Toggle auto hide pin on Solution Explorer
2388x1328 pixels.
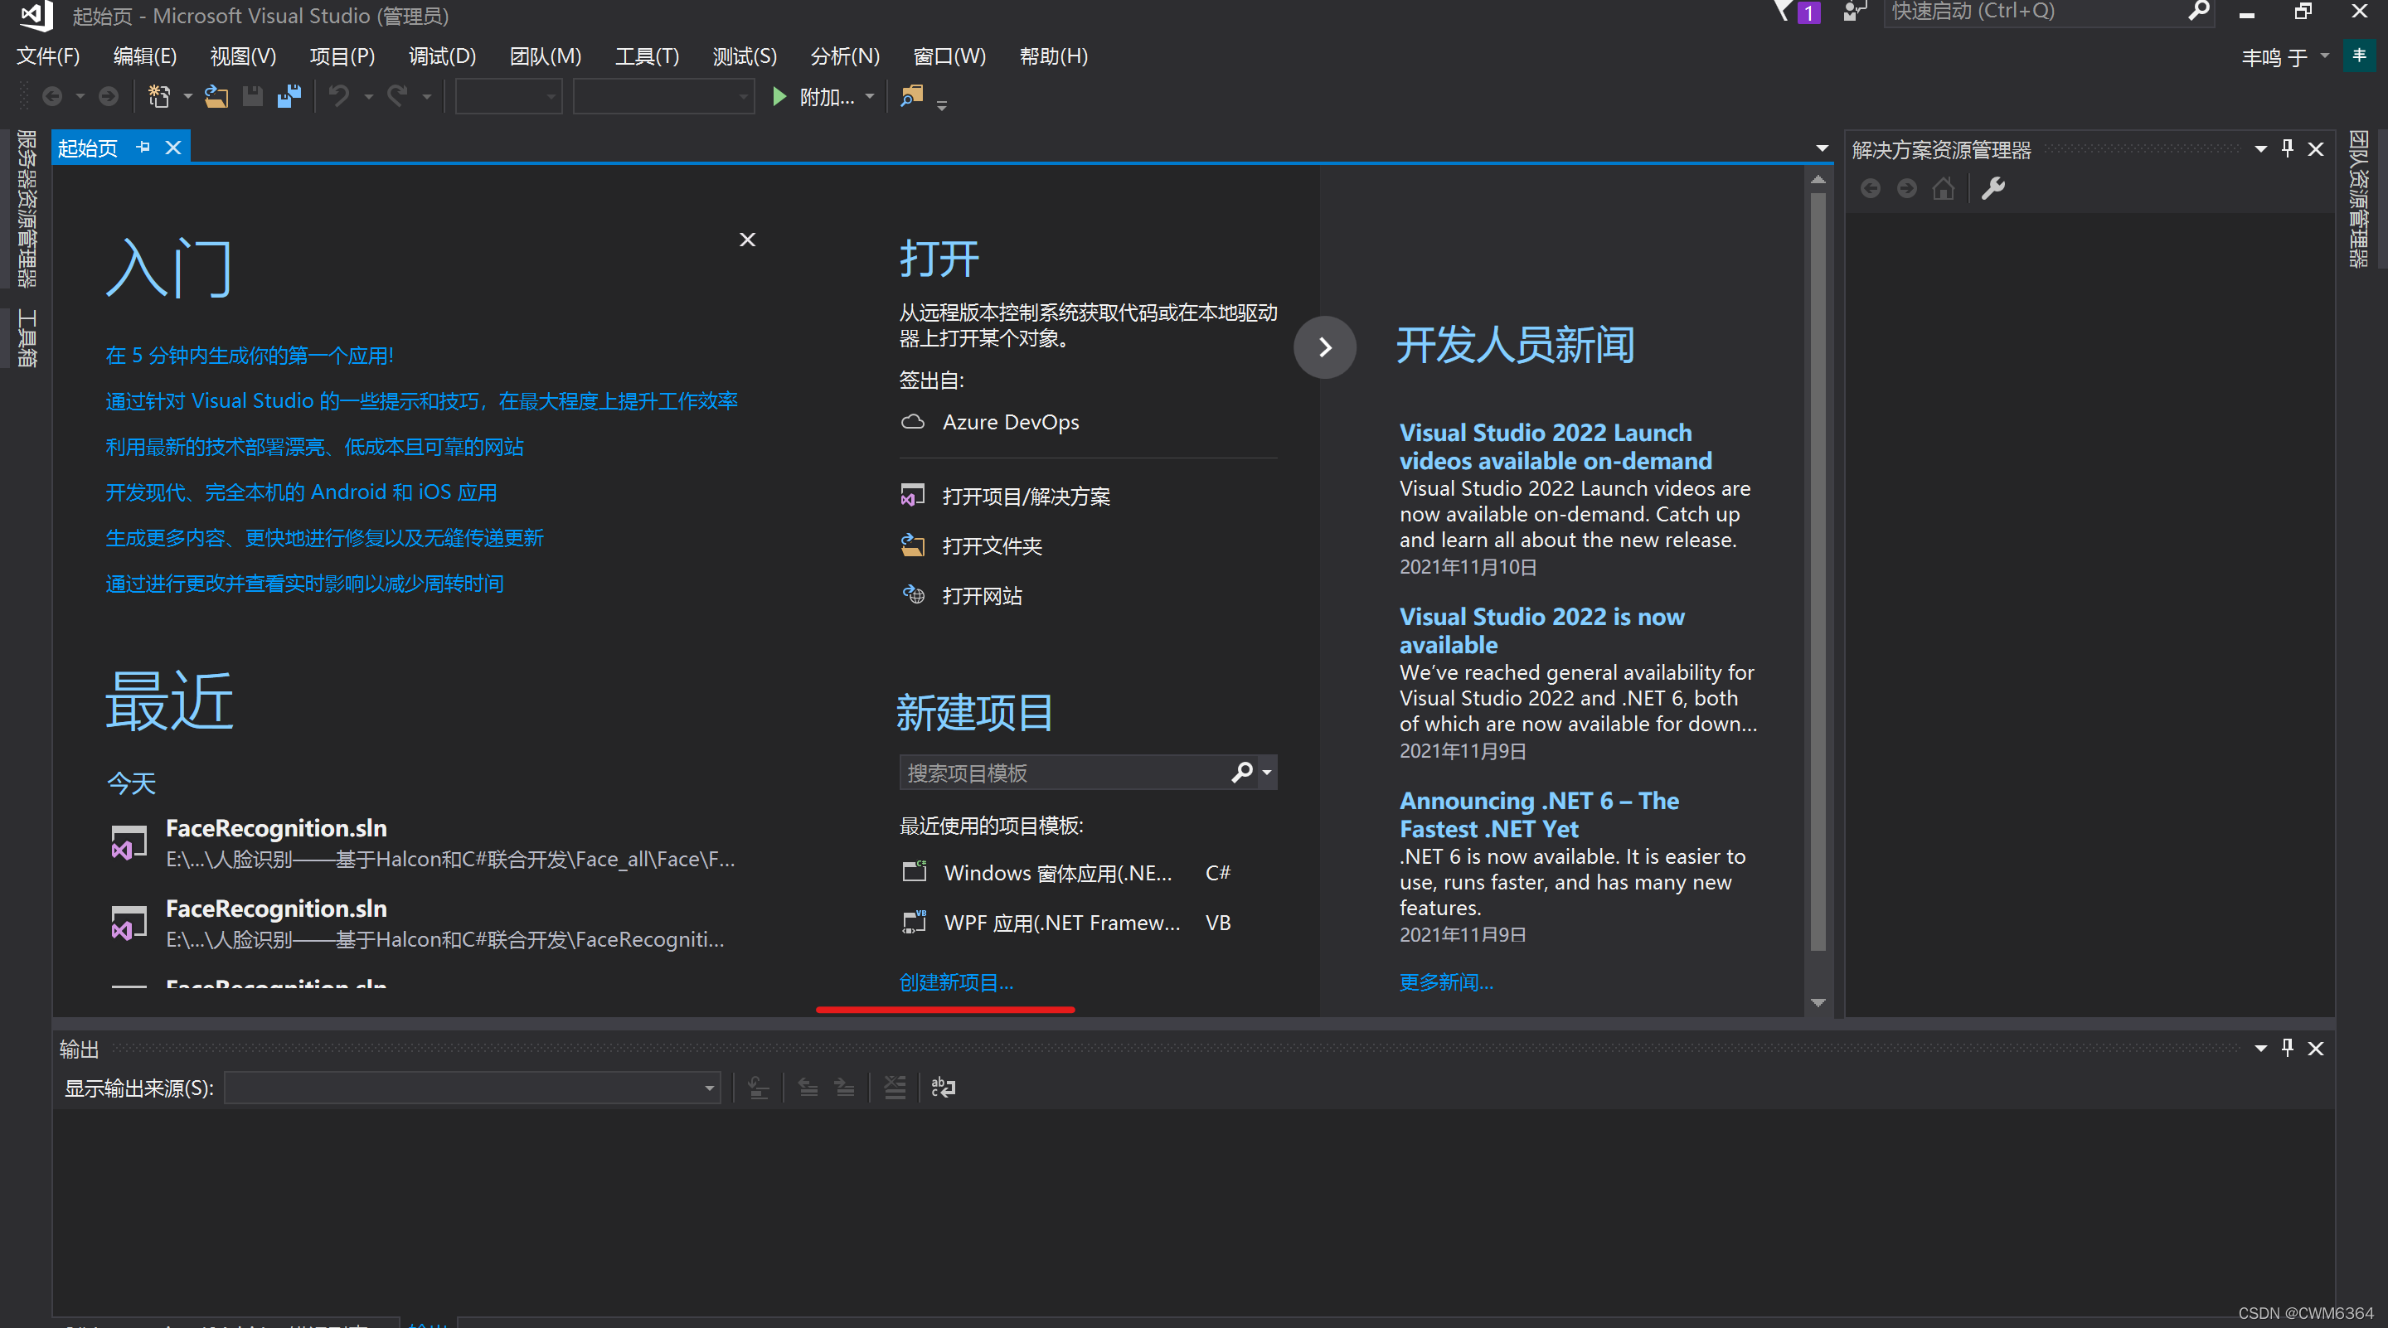coord(2287,149)
